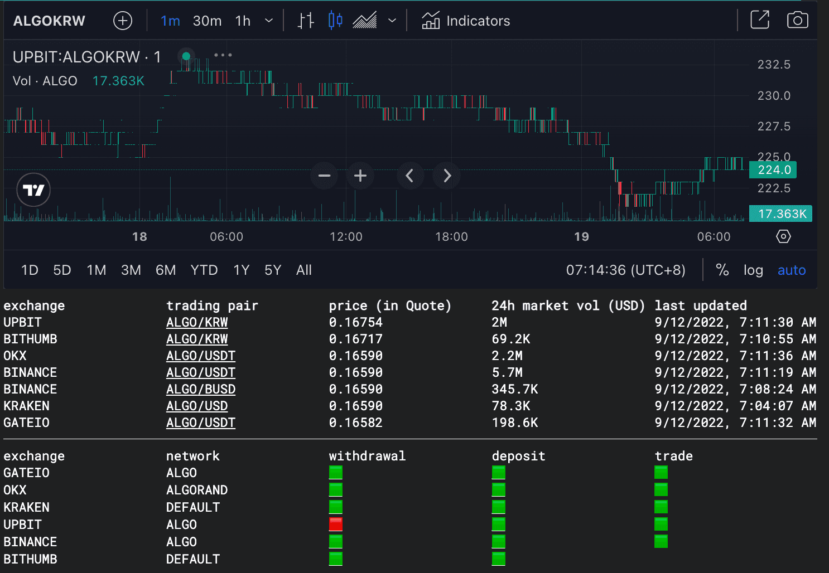This screenshot has width=829, height=573.
Task: Switch the date range to 5D
Action: click(x=62, y=270)
